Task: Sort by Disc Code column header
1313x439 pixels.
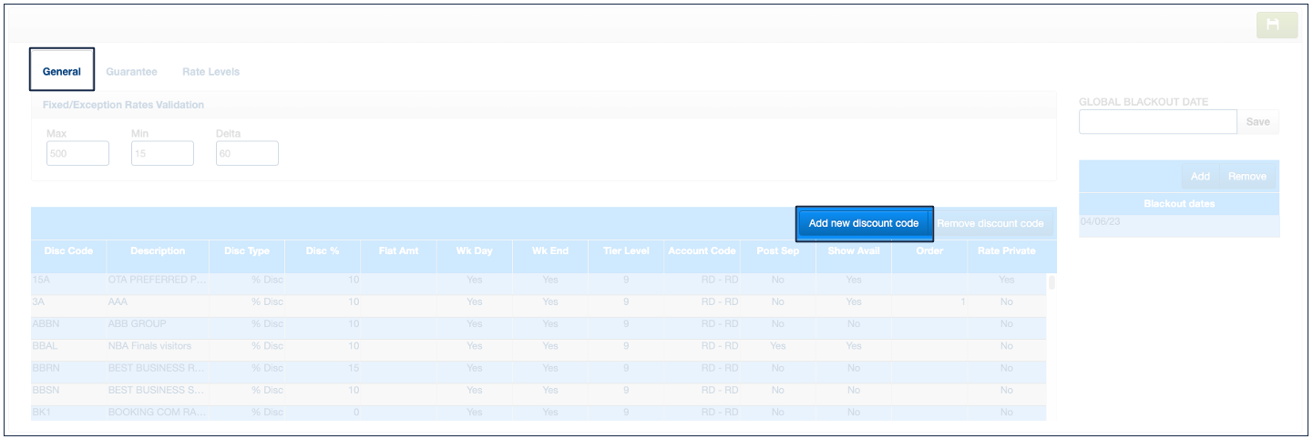Action: (68, 251)
